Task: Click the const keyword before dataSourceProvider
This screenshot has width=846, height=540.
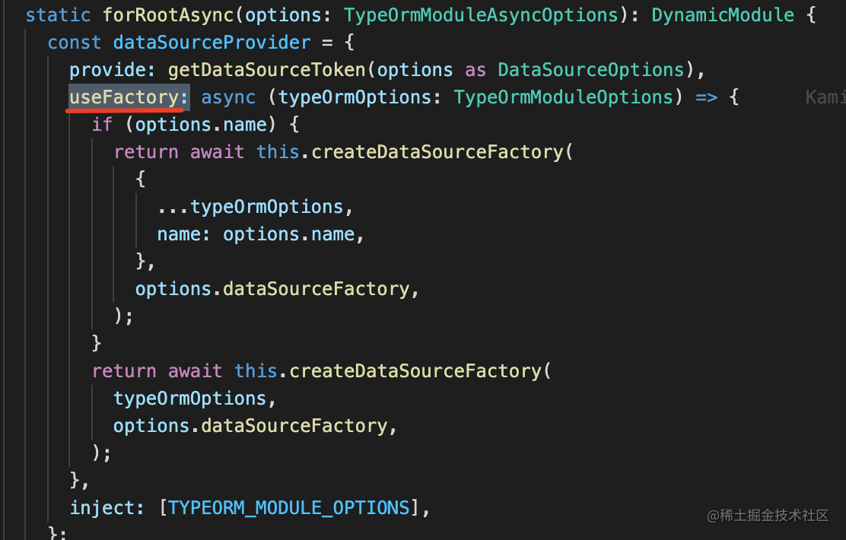Action: pyautogui.click(x=75, y=43)
